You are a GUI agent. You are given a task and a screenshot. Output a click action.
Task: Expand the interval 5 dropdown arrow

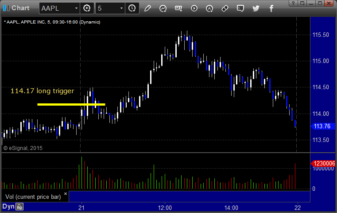(121, 8)
